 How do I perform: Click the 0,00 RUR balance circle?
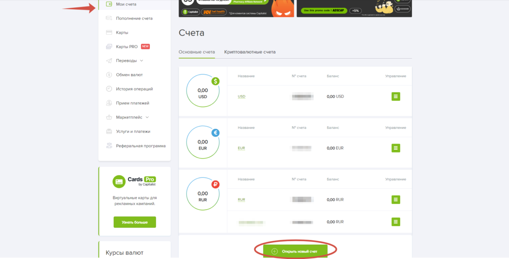(203, 194)
